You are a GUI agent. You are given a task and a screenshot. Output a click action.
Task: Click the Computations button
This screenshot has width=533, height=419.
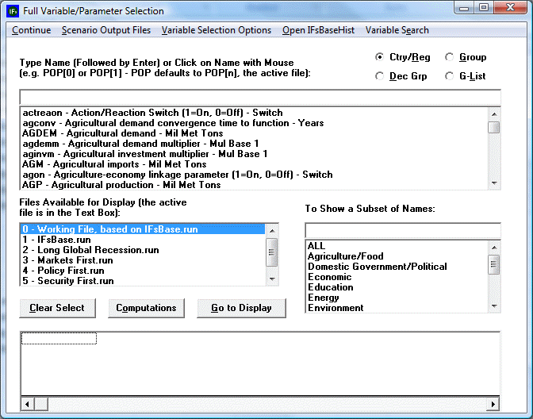pos(147,308)
